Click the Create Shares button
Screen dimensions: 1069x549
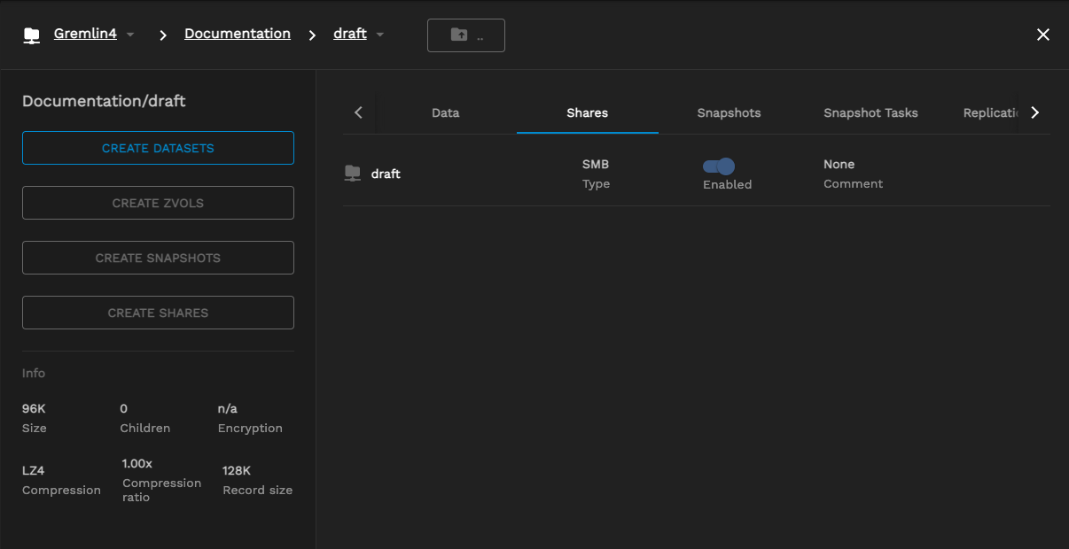pos(158,313)
